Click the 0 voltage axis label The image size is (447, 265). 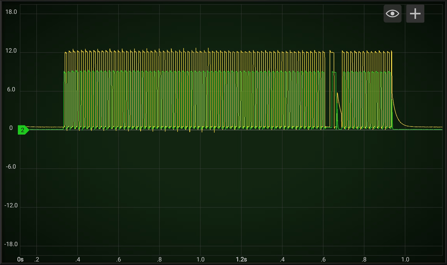click(11, 128)
